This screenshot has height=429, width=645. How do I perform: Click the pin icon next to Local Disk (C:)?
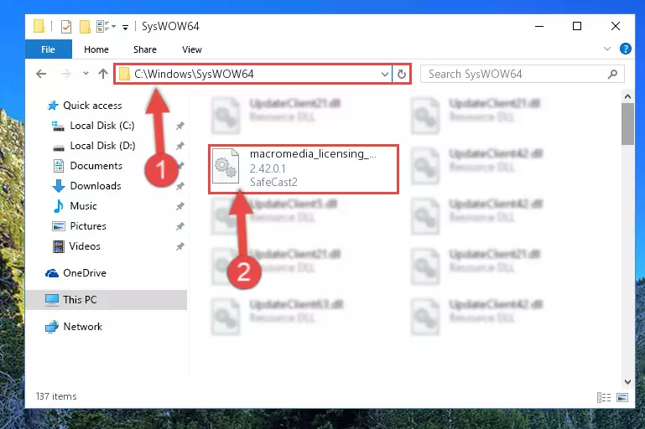[x=179, y=127]
